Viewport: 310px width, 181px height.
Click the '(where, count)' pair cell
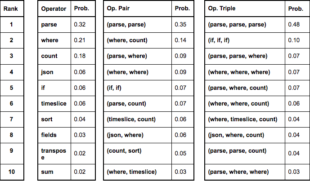point(138,40)
